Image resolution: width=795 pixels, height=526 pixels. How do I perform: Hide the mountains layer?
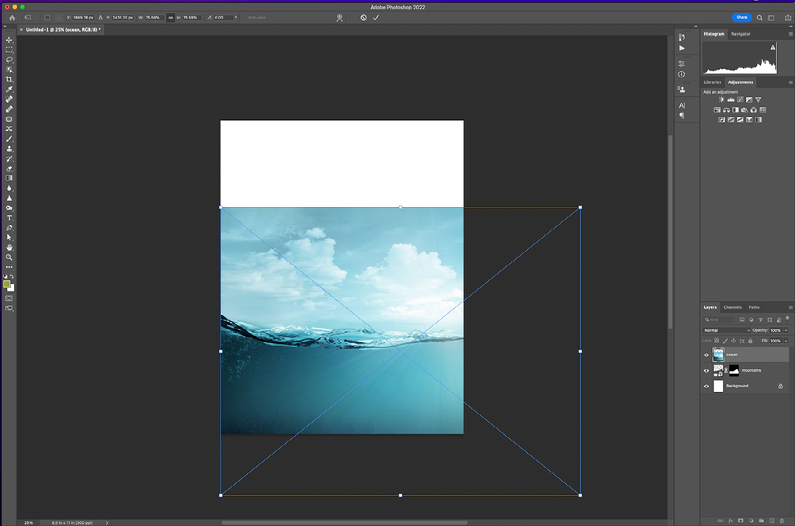[x=706, y=370]
